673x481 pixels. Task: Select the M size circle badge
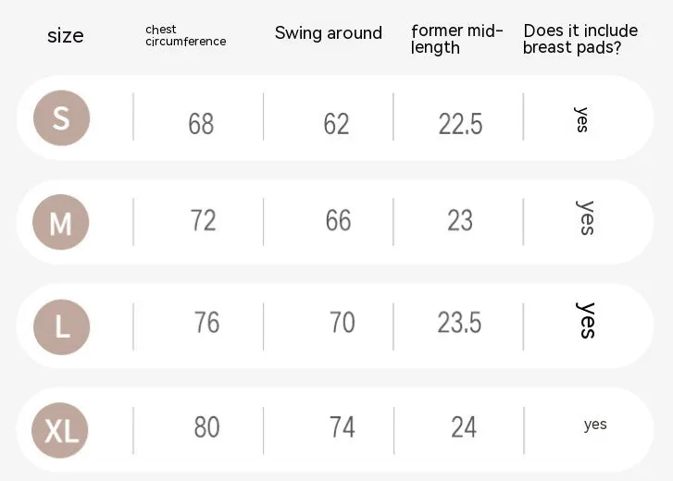click(61, 222)
